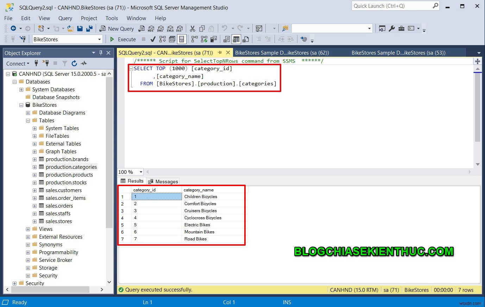Image resolution: width=485 pixels, height=307 pixels.
Task: Click the Connect button in Object Explorer
Action: pyautogui.click(x=16, y=63)
